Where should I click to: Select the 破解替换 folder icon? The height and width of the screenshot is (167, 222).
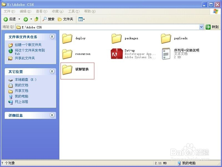click(67, 70)
